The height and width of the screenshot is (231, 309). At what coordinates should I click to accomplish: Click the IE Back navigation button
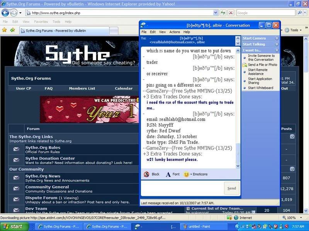point(5,13)
